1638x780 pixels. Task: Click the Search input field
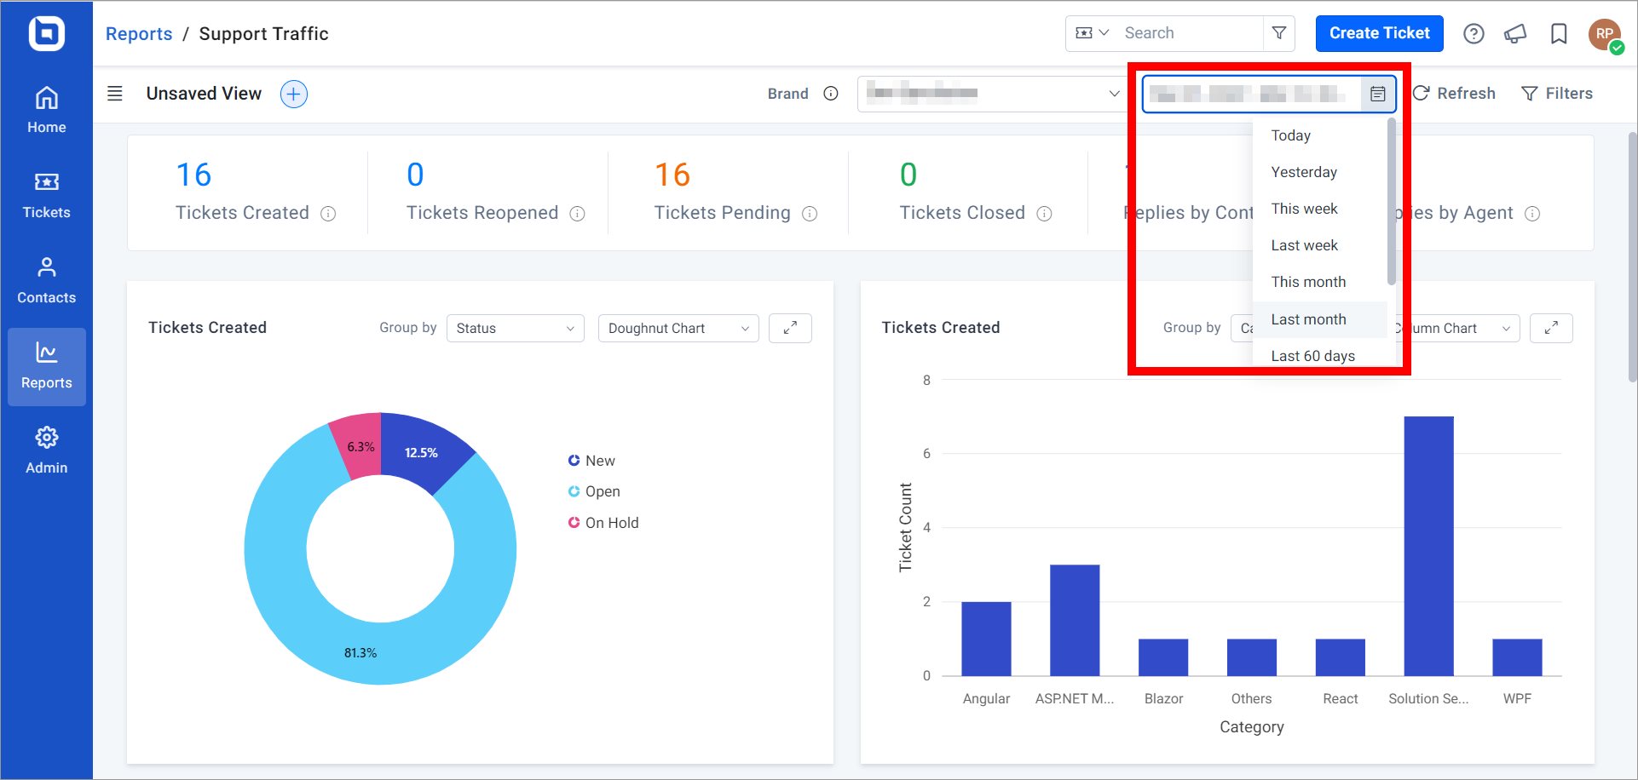point(1189,33)
